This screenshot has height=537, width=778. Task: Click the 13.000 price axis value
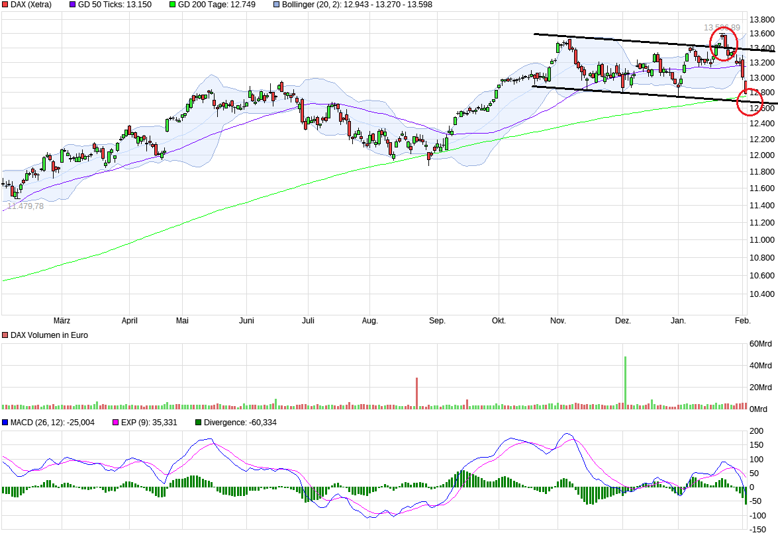(761, 78)
